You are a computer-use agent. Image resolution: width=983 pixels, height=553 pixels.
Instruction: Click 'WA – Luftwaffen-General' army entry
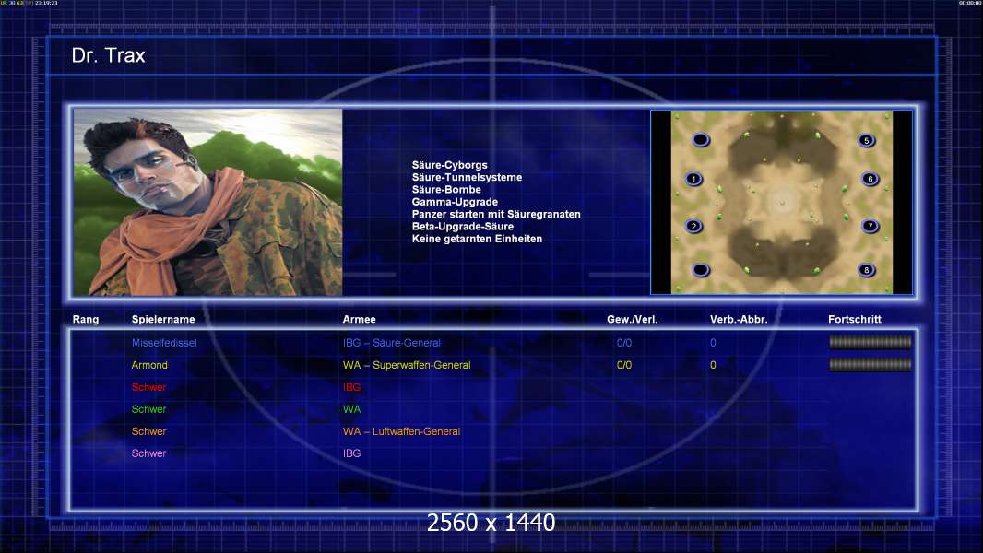(401, 431)
